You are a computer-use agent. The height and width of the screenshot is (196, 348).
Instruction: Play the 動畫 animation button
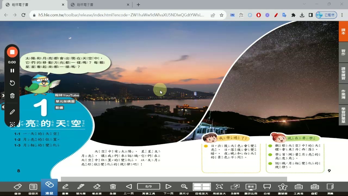point(60,108)
